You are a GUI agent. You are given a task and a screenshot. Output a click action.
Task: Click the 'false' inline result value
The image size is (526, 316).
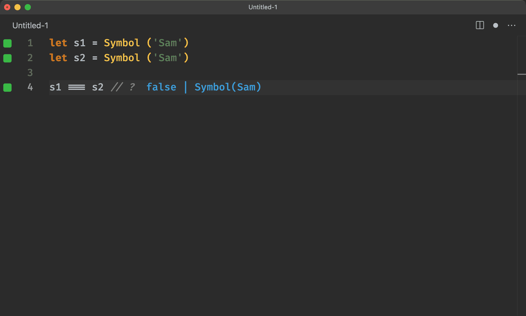click(161, 87)
